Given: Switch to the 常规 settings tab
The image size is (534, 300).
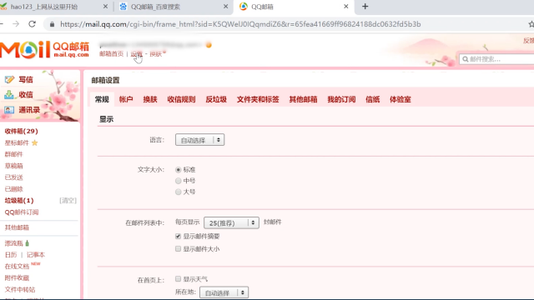Looking at the screenshot, I should click(x=102, y=99).
